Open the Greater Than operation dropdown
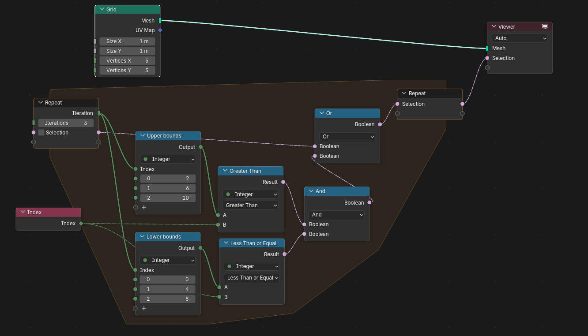Viewport: 588px width, 336px height. point(250,205)
